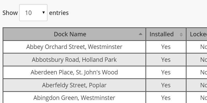Click Installed 'Yes' for Abbotsbury Road

click(166, 60)
